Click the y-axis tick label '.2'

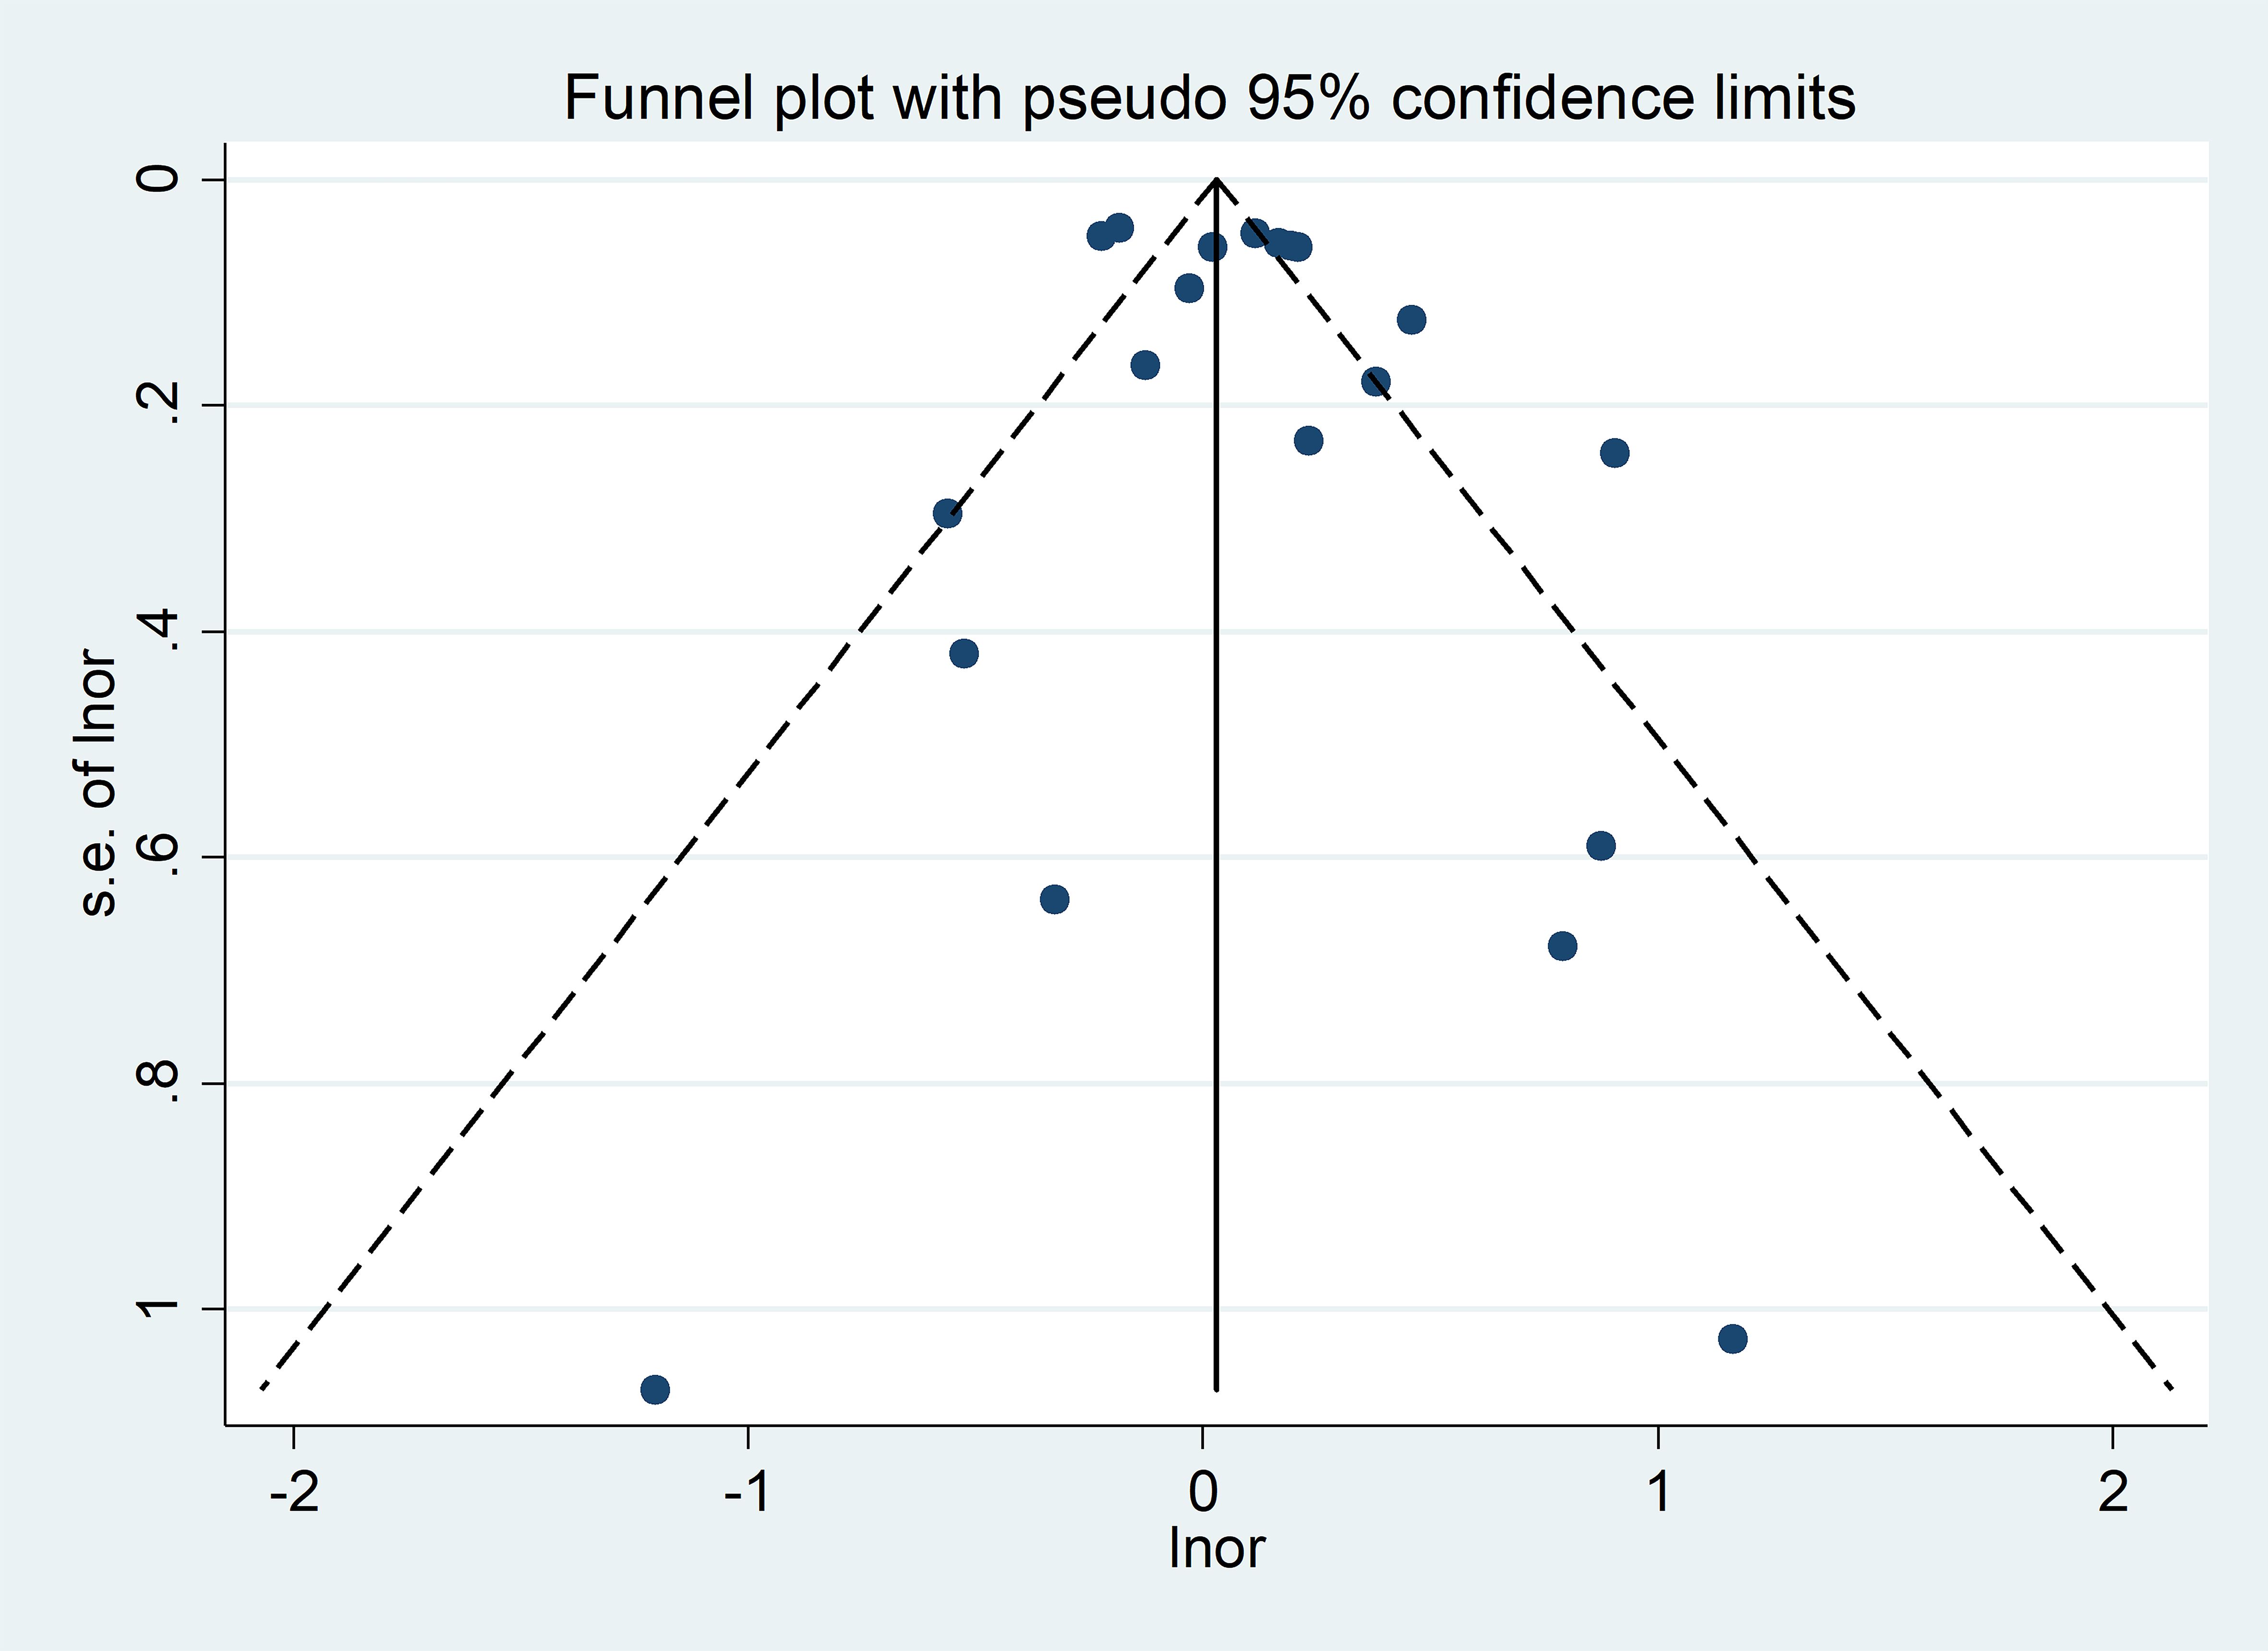159,404
